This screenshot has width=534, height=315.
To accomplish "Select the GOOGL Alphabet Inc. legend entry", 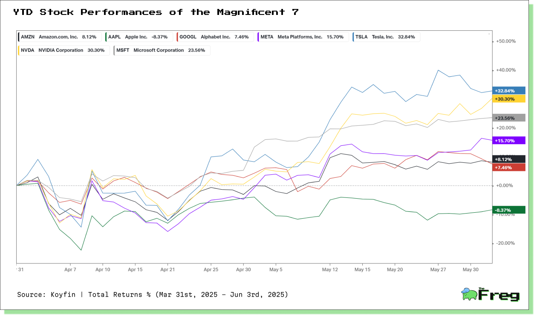I will 215,37.
